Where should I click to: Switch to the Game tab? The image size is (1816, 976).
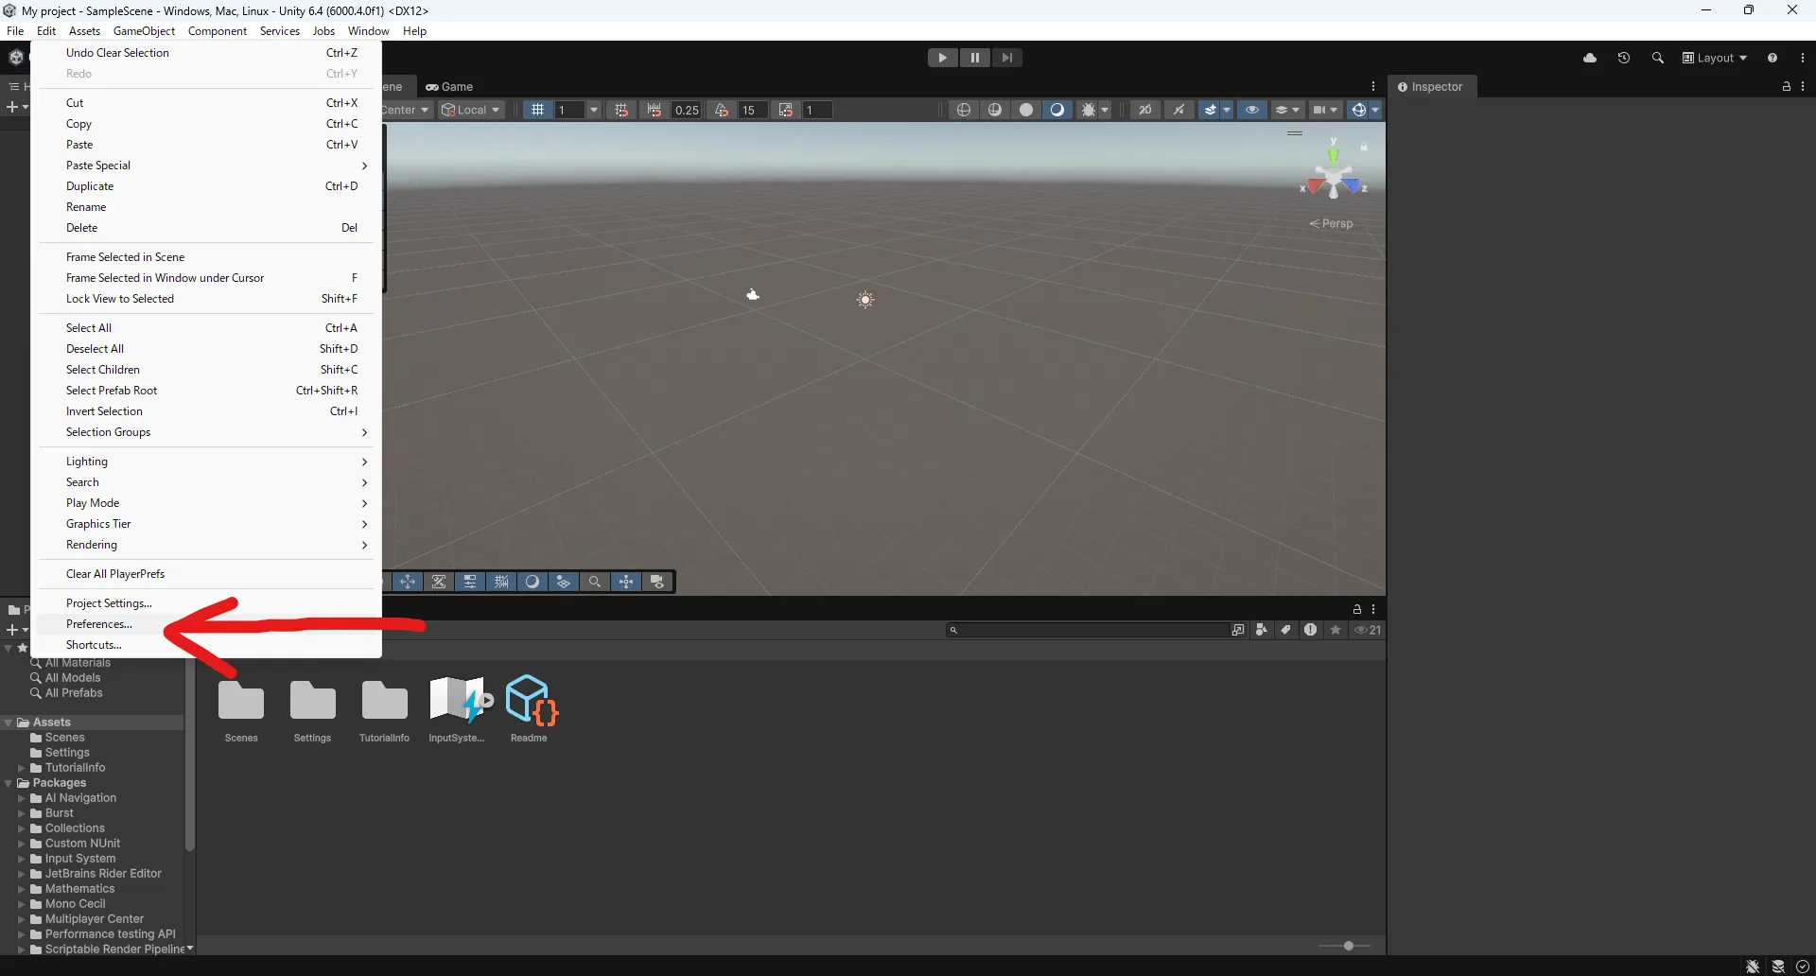(450, 86)
